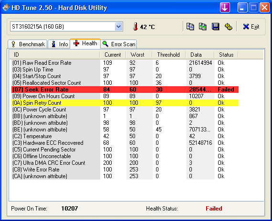Click the Status column header
This screenshot has height=221, width=272.
[x=226, y=55]
